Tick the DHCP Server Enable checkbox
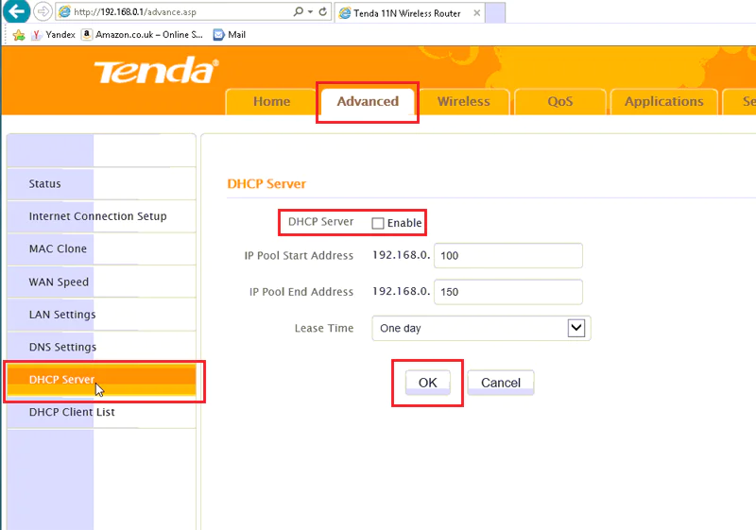The image size is (756, 530). (x=377, y=223)
